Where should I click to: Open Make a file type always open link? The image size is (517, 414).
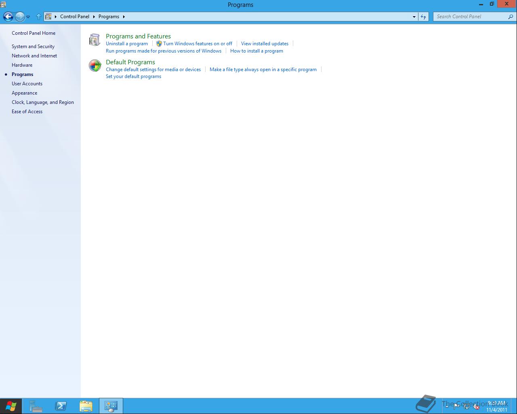[263, 70]
